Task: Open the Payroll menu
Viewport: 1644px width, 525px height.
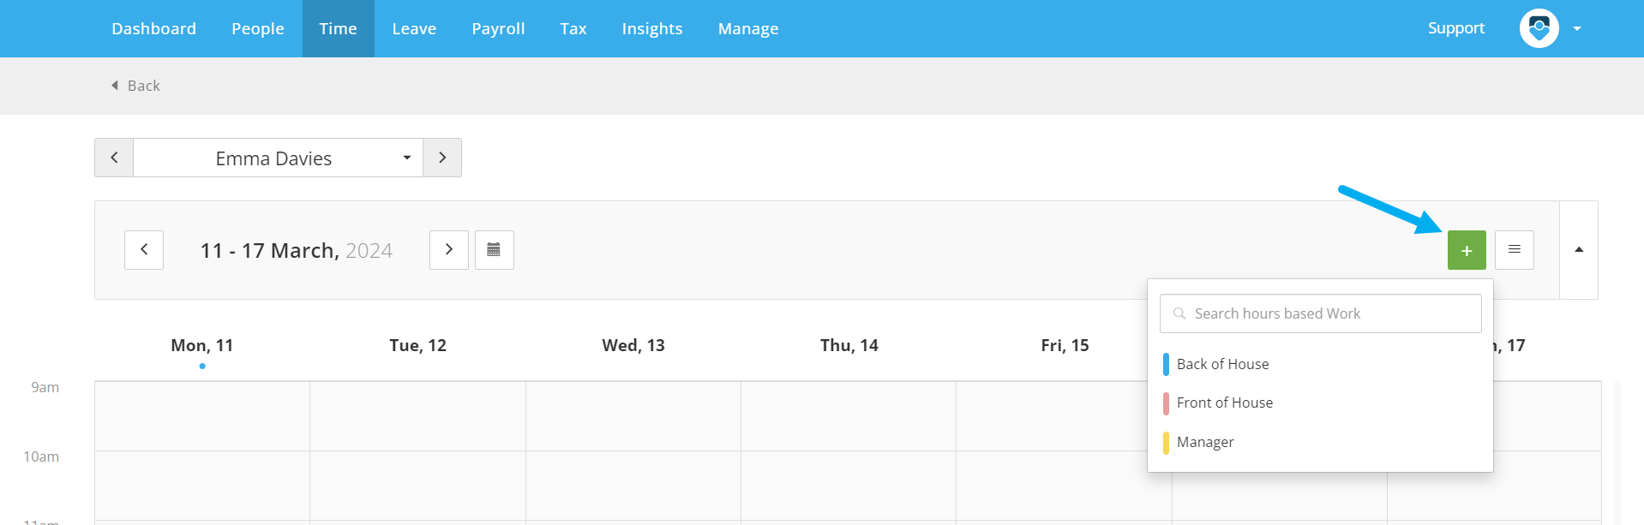Action: (x=498, y=28)
